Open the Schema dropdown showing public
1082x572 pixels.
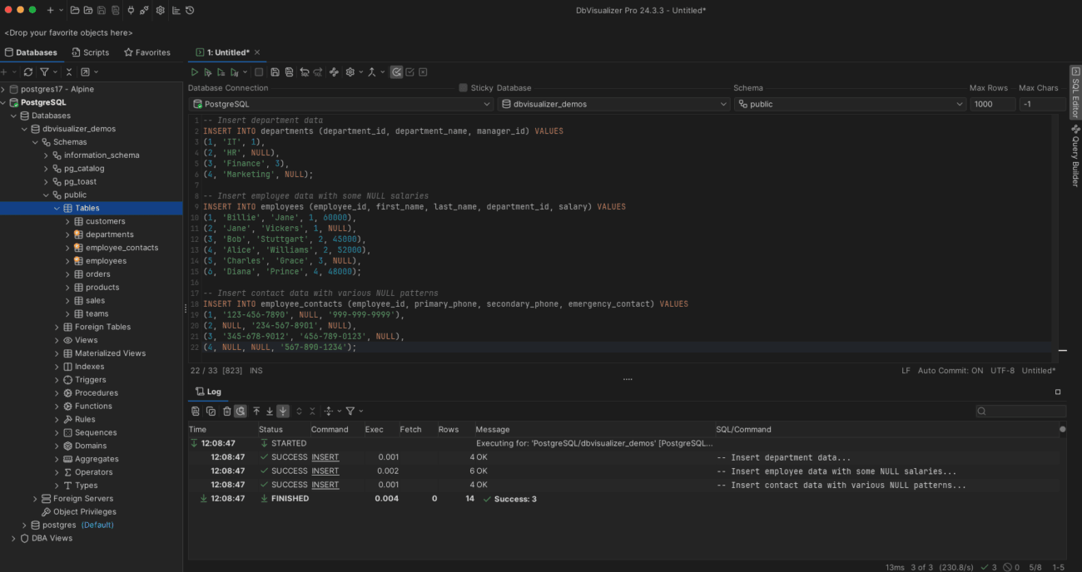pyautogui.click(x=958, y=103)
